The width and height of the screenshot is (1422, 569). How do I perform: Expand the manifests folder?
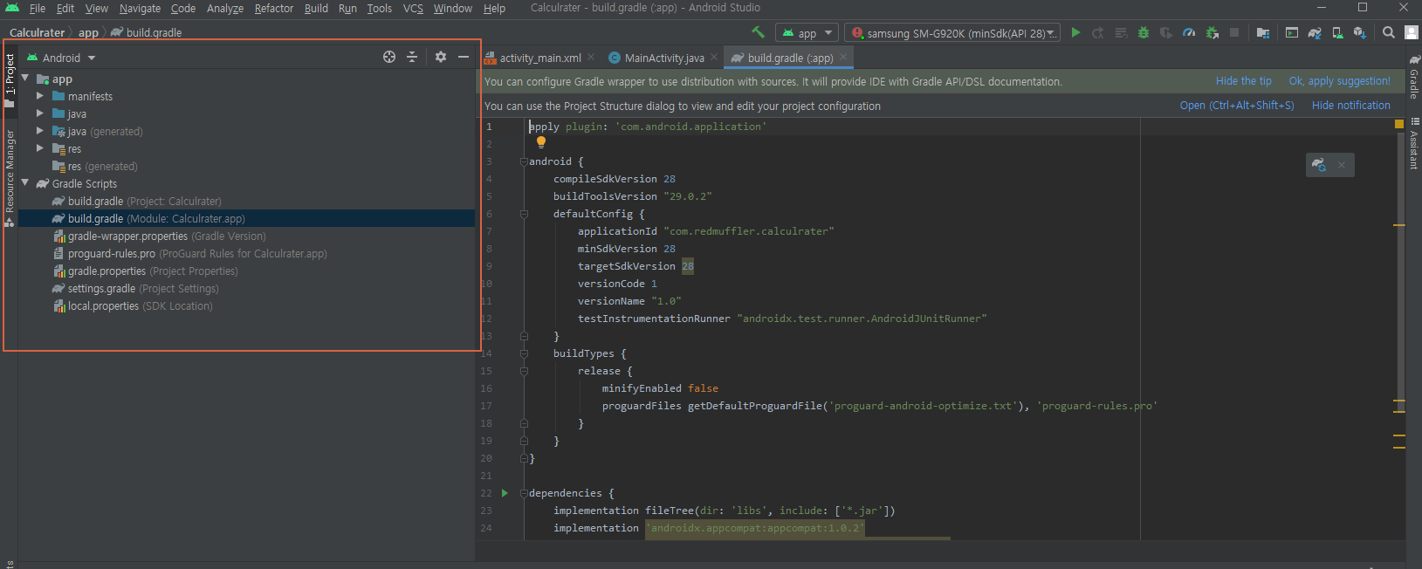(40, 96)
